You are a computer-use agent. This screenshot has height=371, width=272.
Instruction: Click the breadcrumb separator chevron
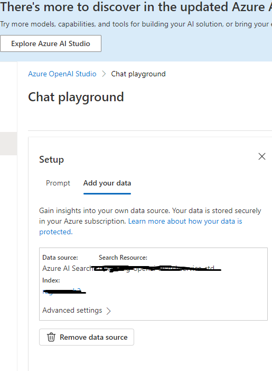click(x=104, y=74)
